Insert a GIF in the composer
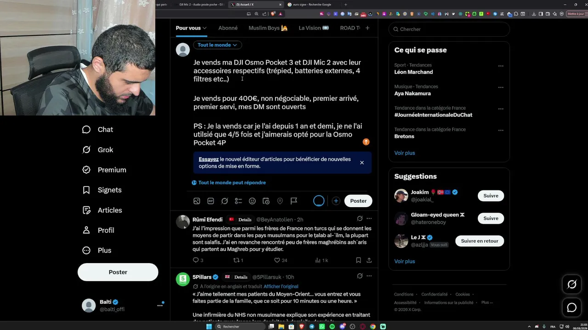588x330 pixels. click(x=210, y=201)
